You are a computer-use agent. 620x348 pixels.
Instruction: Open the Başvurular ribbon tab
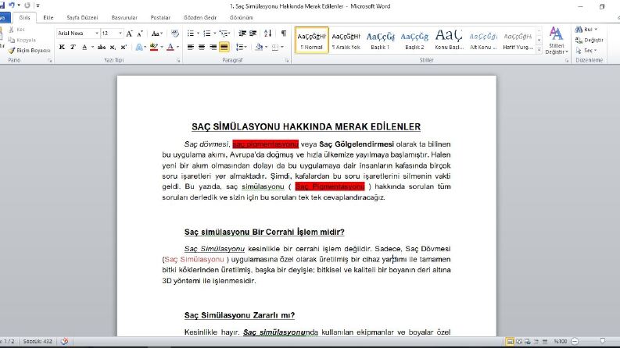click(124, 18)
